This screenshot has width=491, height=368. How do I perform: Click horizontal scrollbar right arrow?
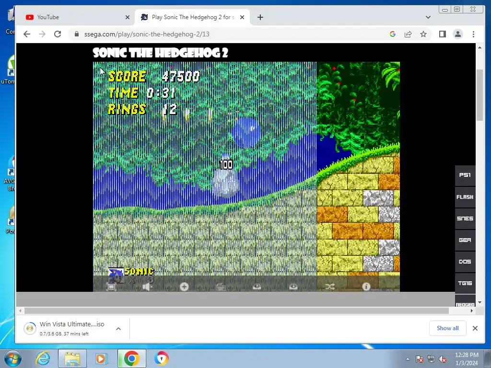(472, 310)
